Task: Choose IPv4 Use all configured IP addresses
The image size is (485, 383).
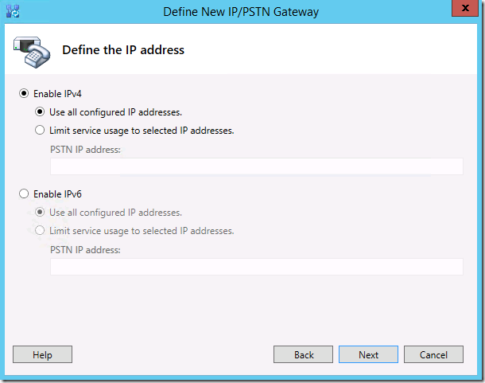Action: [40, 111]
